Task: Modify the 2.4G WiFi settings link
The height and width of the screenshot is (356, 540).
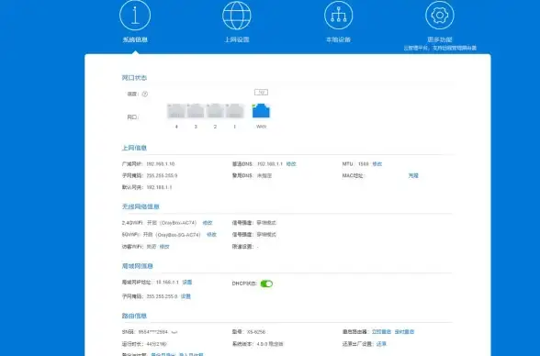Action: (208, 223)
